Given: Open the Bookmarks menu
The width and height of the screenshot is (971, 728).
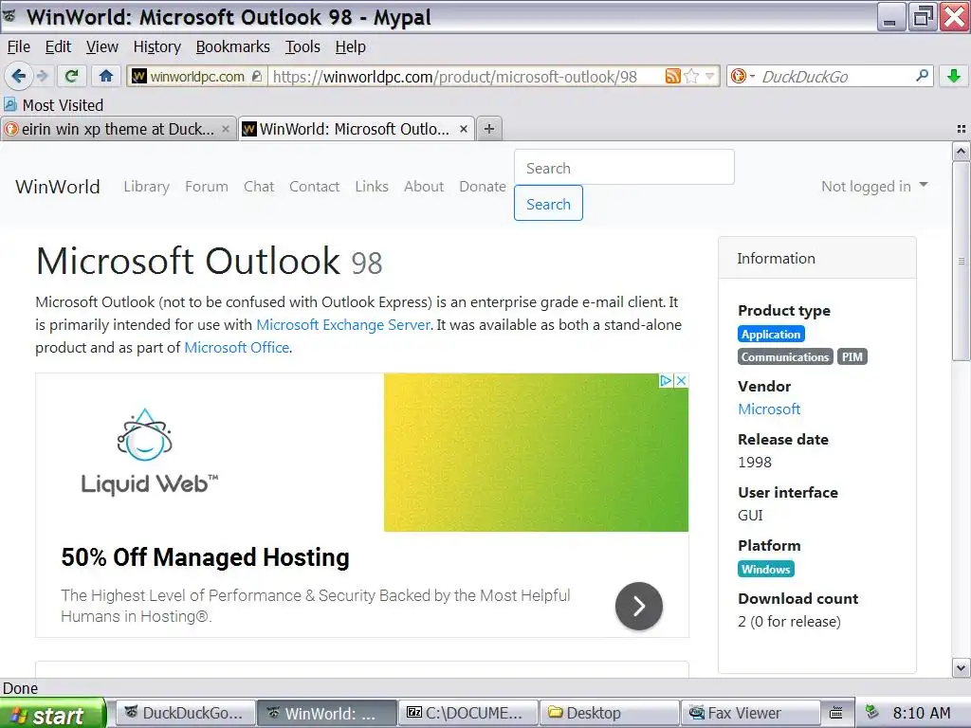Looking at the screenshot, I should (x=233, y=47).
